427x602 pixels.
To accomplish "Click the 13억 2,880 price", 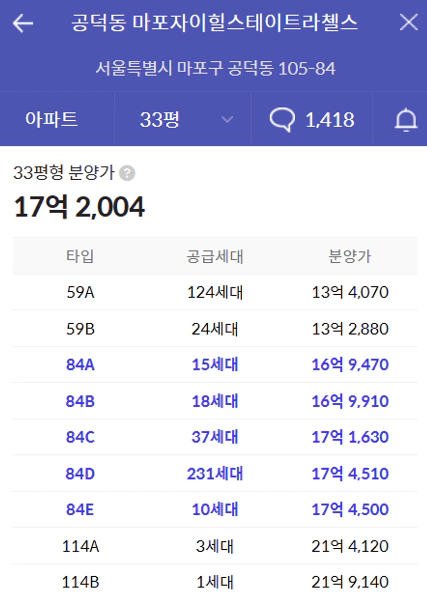I will click(350, 329).
